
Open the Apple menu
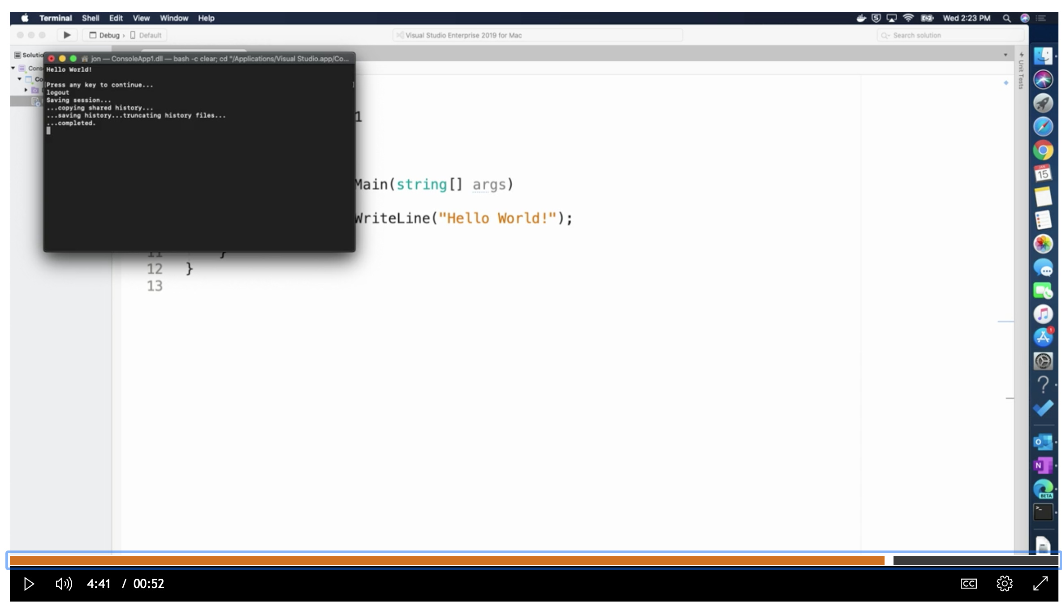tap(25, 18)
